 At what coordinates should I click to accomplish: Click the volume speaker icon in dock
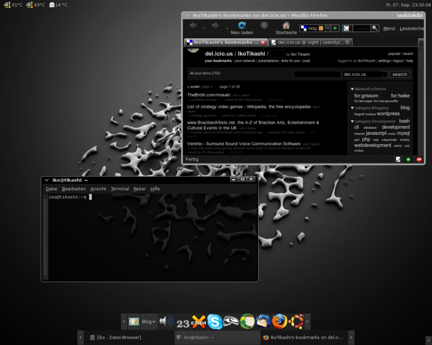(166, 322)
